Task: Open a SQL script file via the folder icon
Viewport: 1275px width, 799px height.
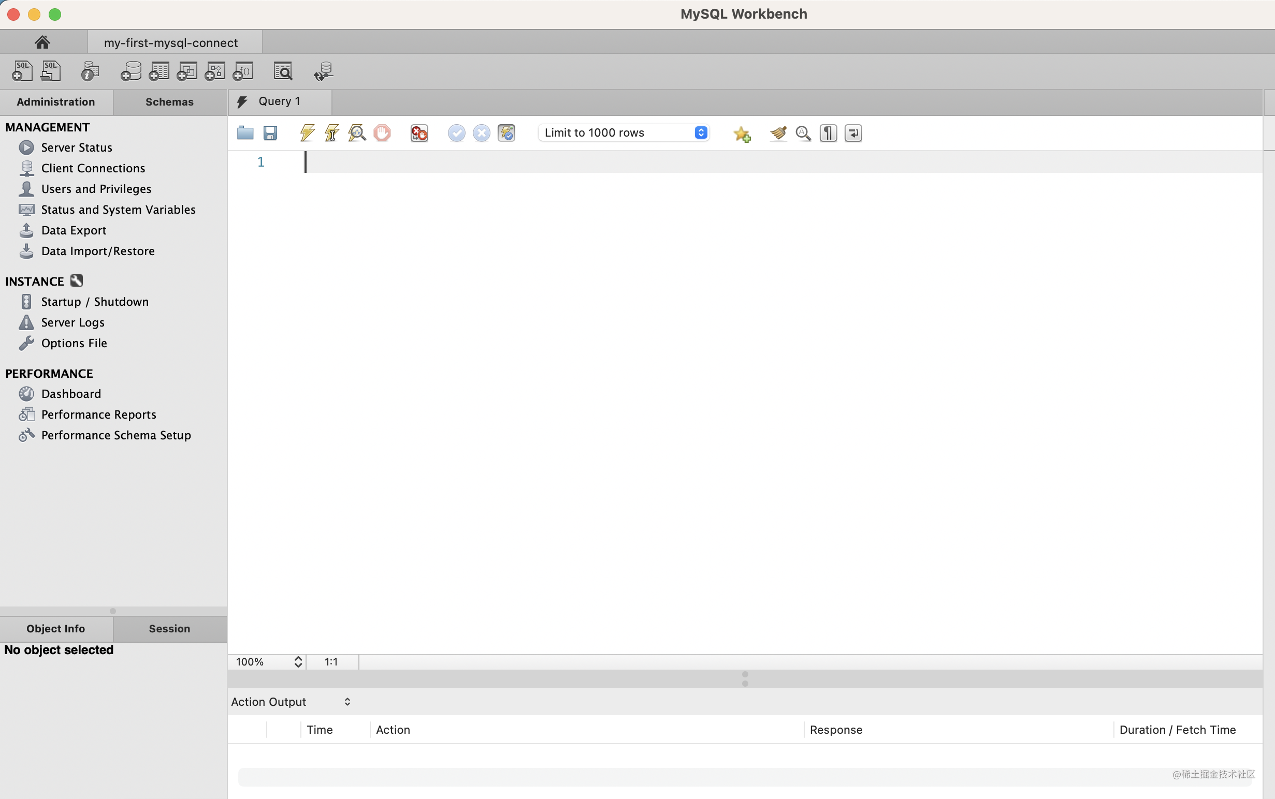Action: [245, 132]
